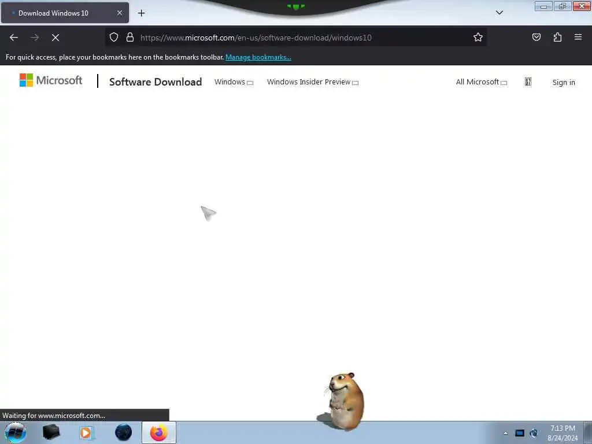Click the Show desktop strip

(587, 432)
